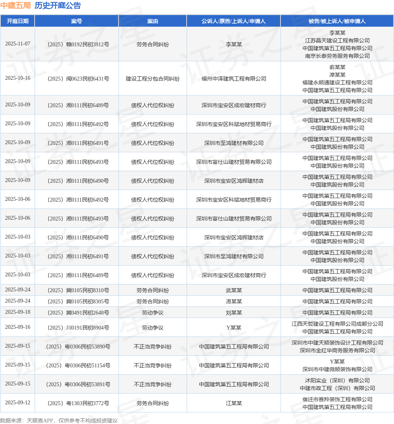Select 深圳市富仕山建材贸易有限公司 in the 2025-10-09 row
The height and width of the screenshot is (424, 394).
point(234,162)
